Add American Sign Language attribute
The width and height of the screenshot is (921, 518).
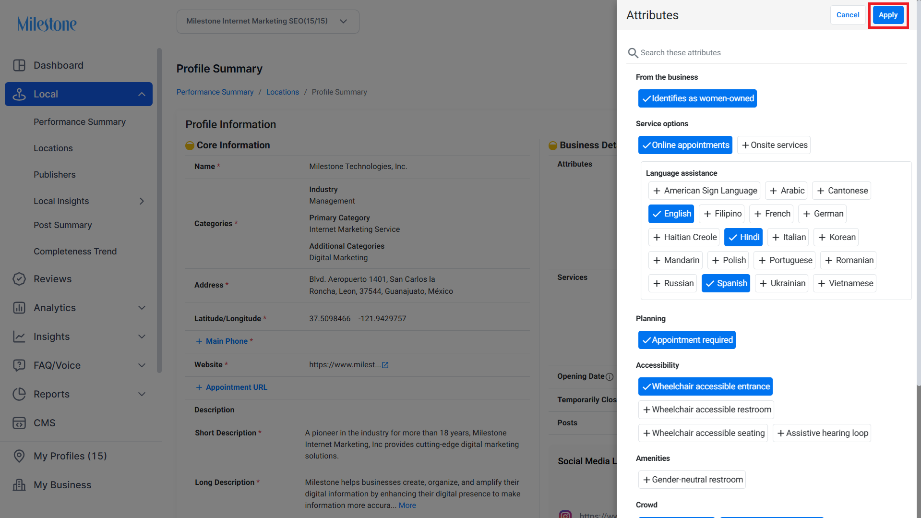(704, 191)
